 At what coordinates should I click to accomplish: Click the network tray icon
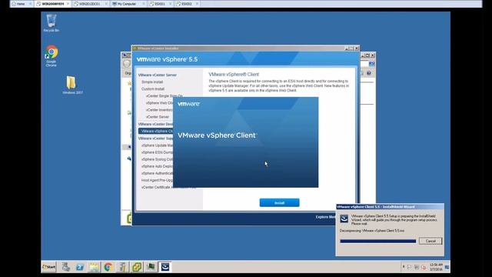(417, 267)
